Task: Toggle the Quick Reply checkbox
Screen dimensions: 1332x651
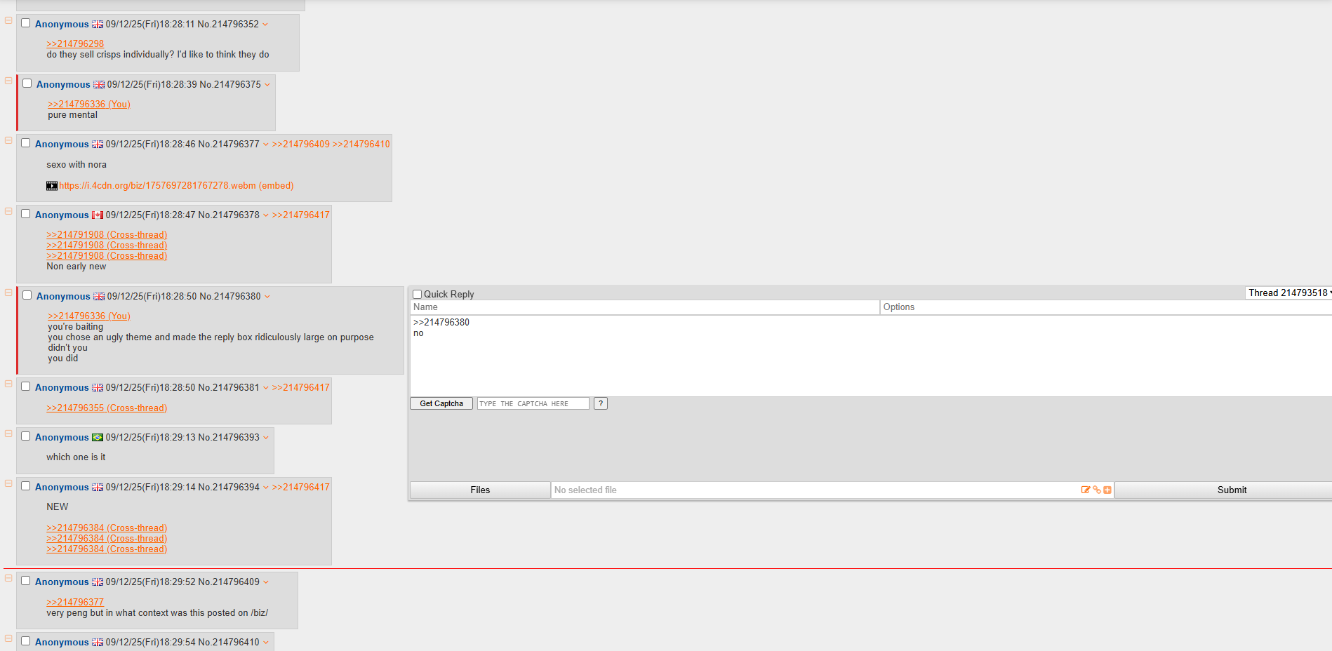Action: 418,295
